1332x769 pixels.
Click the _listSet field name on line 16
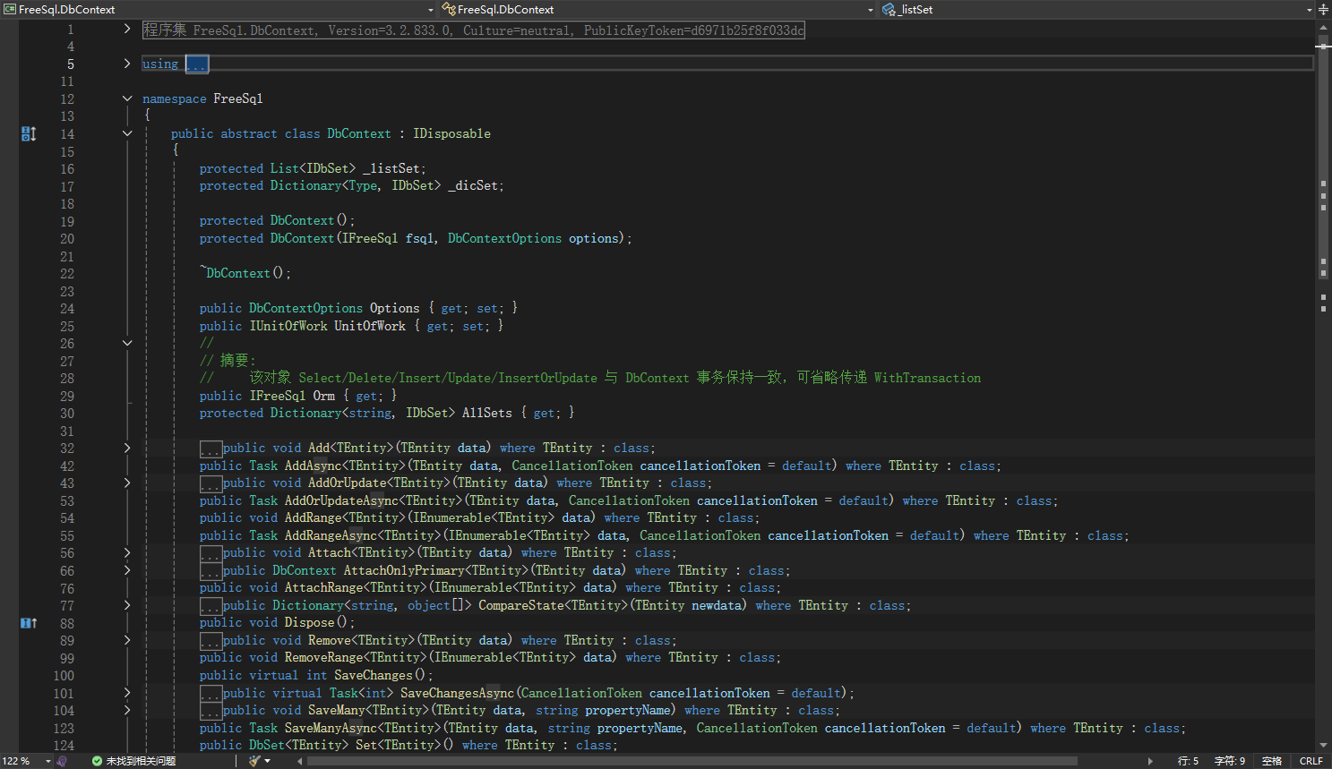pos(391,168)
